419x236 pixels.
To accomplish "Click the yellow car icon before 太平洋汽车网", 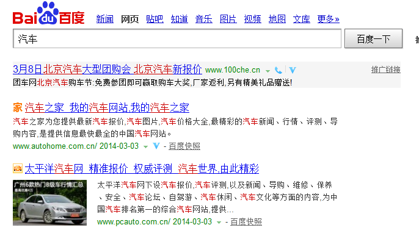I will coord(18,168).
